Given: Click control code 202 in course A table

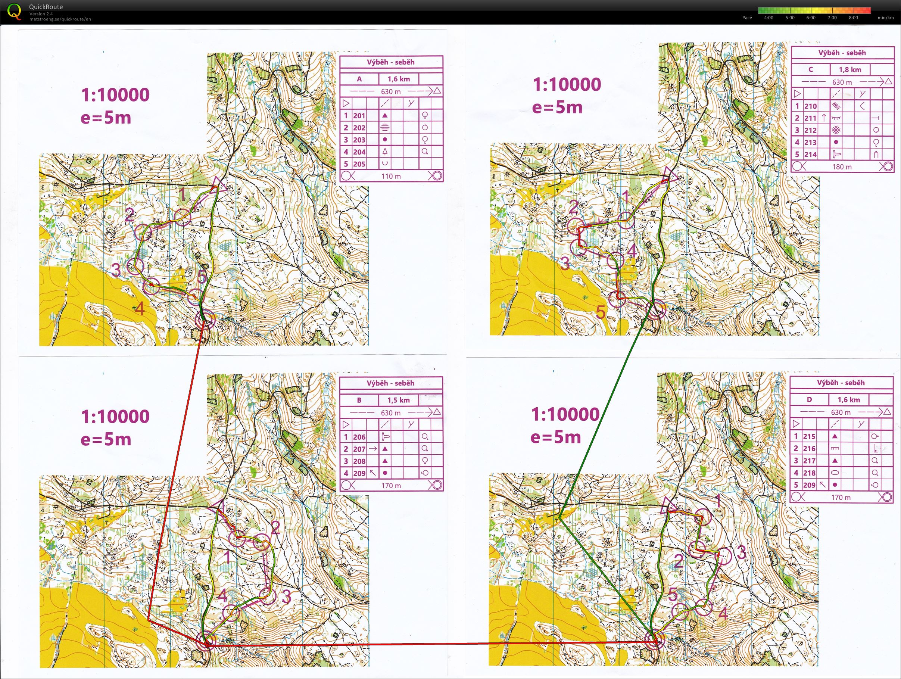Looking at the screenshot, I should pyautogui.click(x=359, y=128).
